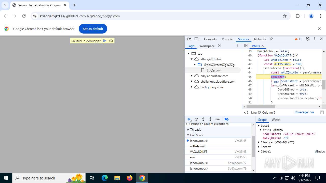Open Chrome profile avatar
The width and height of the screenshot is (326, 183).
pyautogui.click(x=311, y=16)
